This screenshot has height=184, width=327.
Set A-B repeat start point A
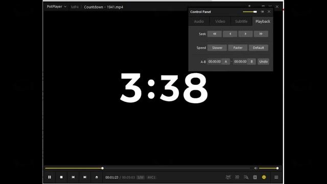point(226,61)
